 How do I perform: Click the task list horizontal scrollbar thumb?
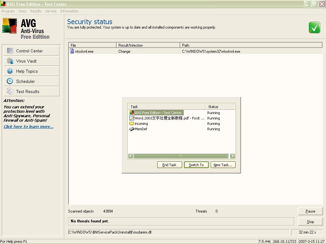click(x=181, y=156)
